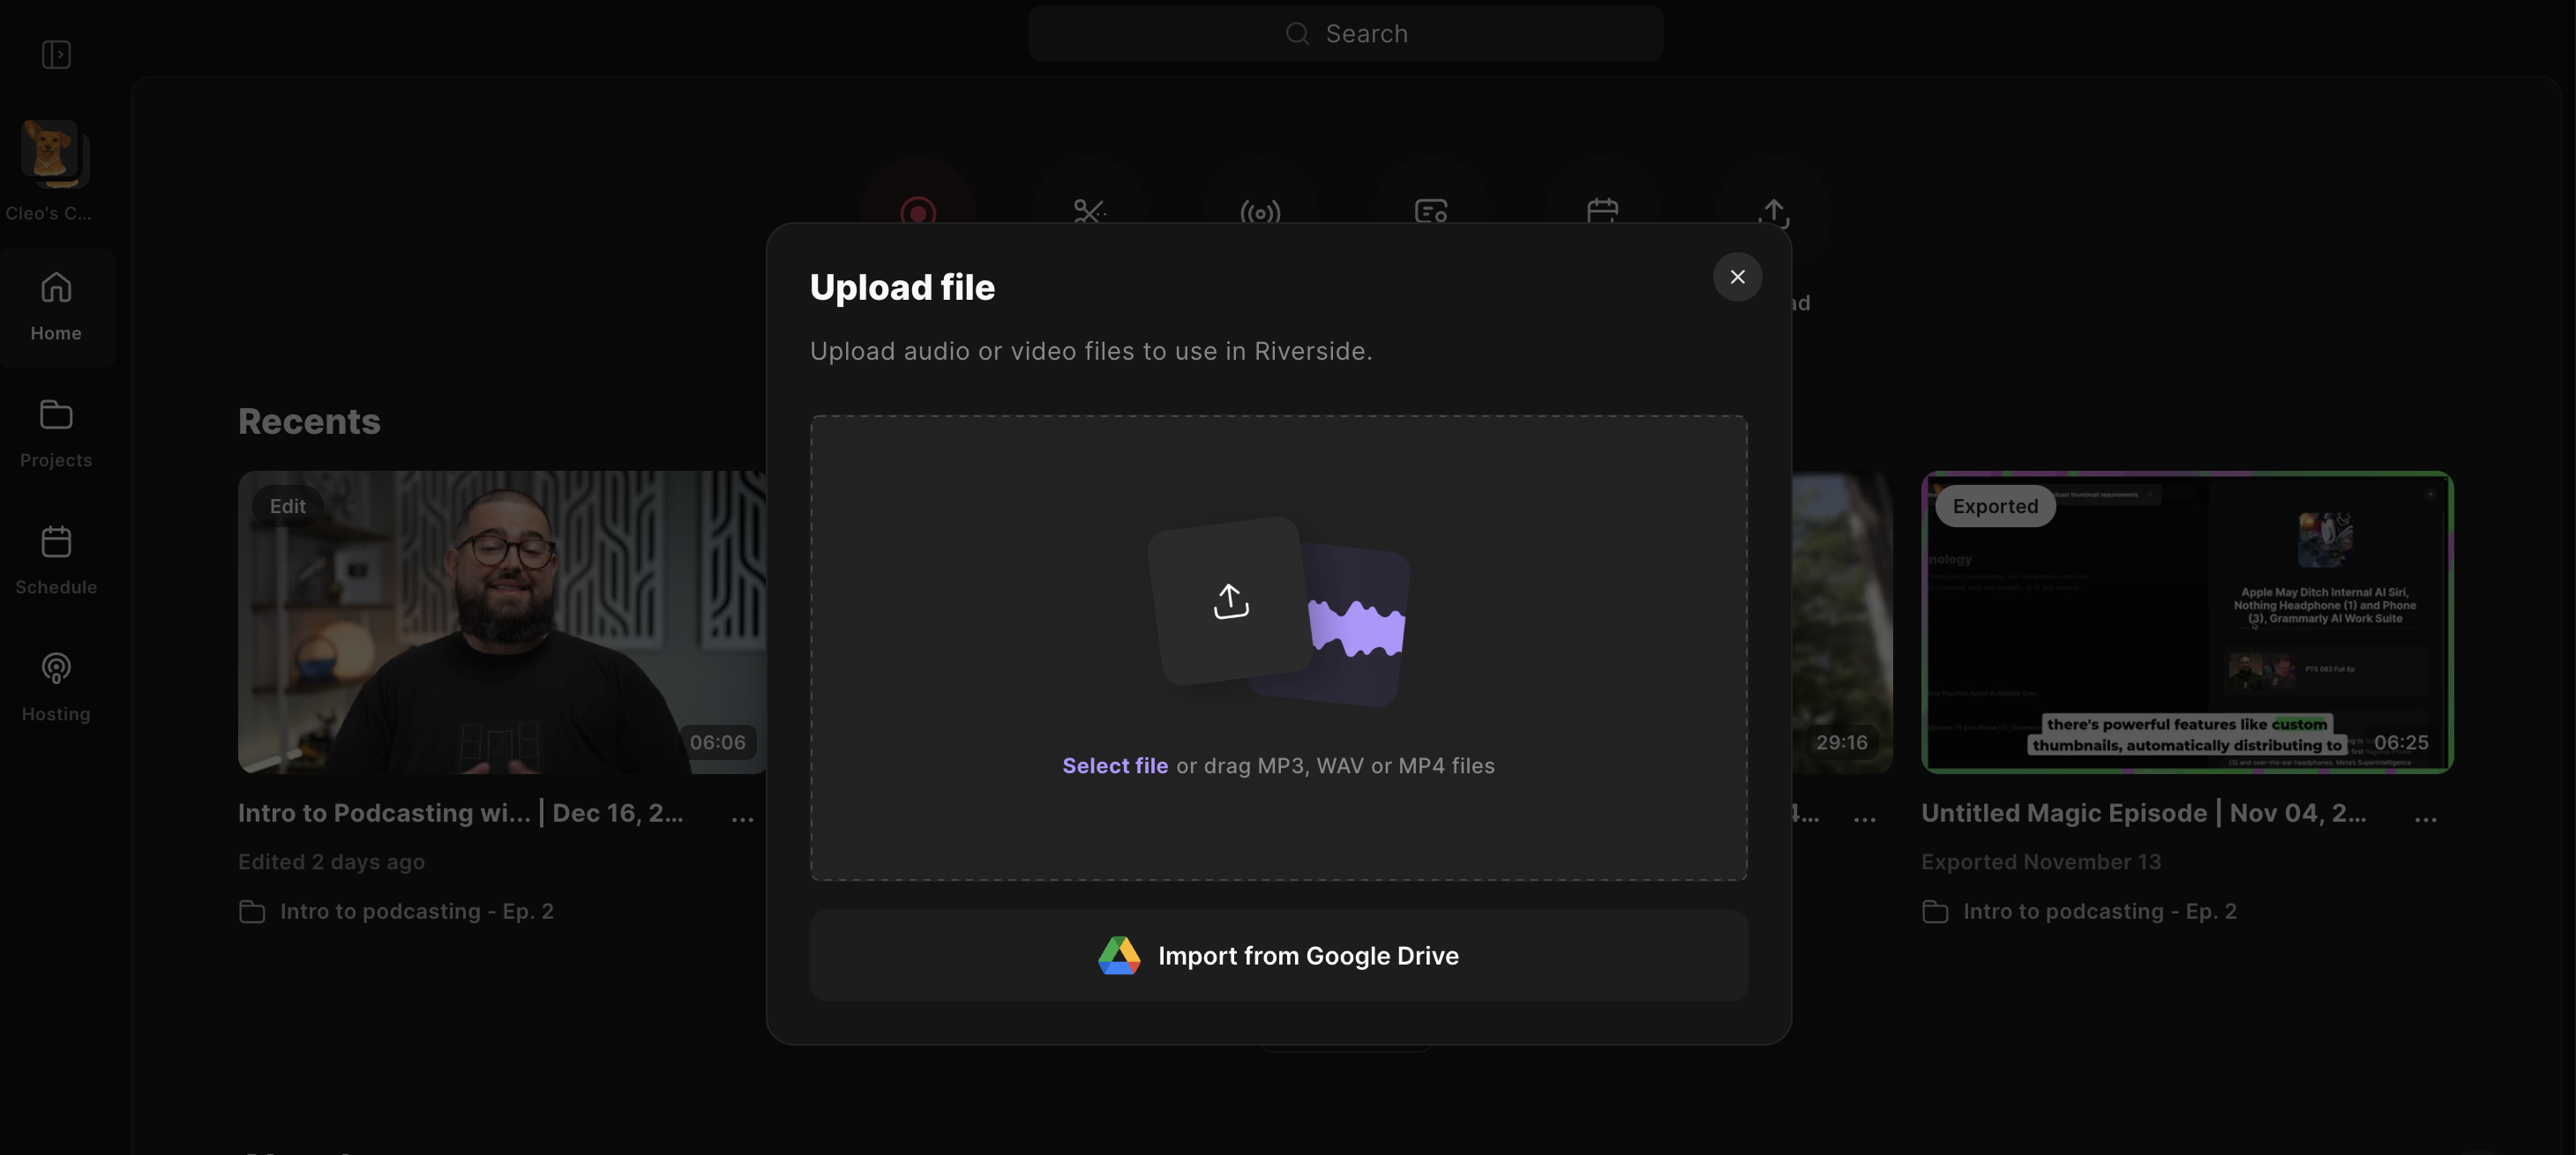Click the calendar plan icon
The height and width of the screenshot is (1155, 2576).
(x=1602, y=210)
